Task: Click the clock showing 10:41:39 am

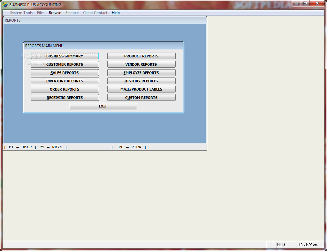Action: tap(308, 245)
